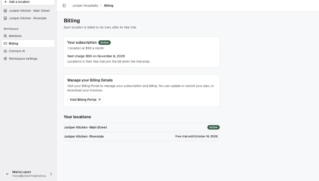Click the Connect AI robot icon
The image size is (319, 181).
(x=5, y=51)
